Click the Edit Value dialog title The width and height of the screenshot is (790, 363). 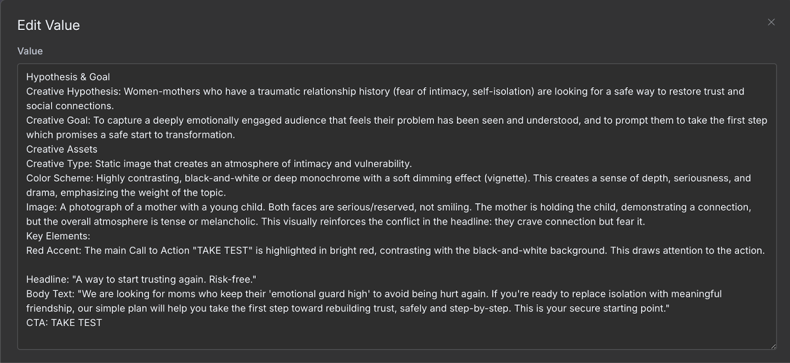[48, 25]
